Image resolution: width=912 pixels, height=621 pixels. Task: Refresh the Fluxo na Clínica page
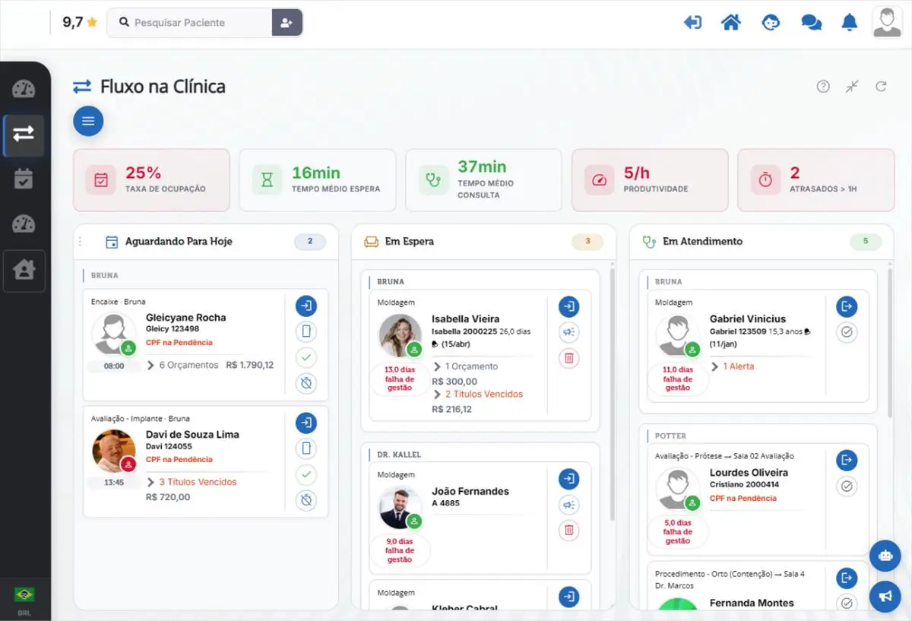pyautogui.click(x=881, y=87)
